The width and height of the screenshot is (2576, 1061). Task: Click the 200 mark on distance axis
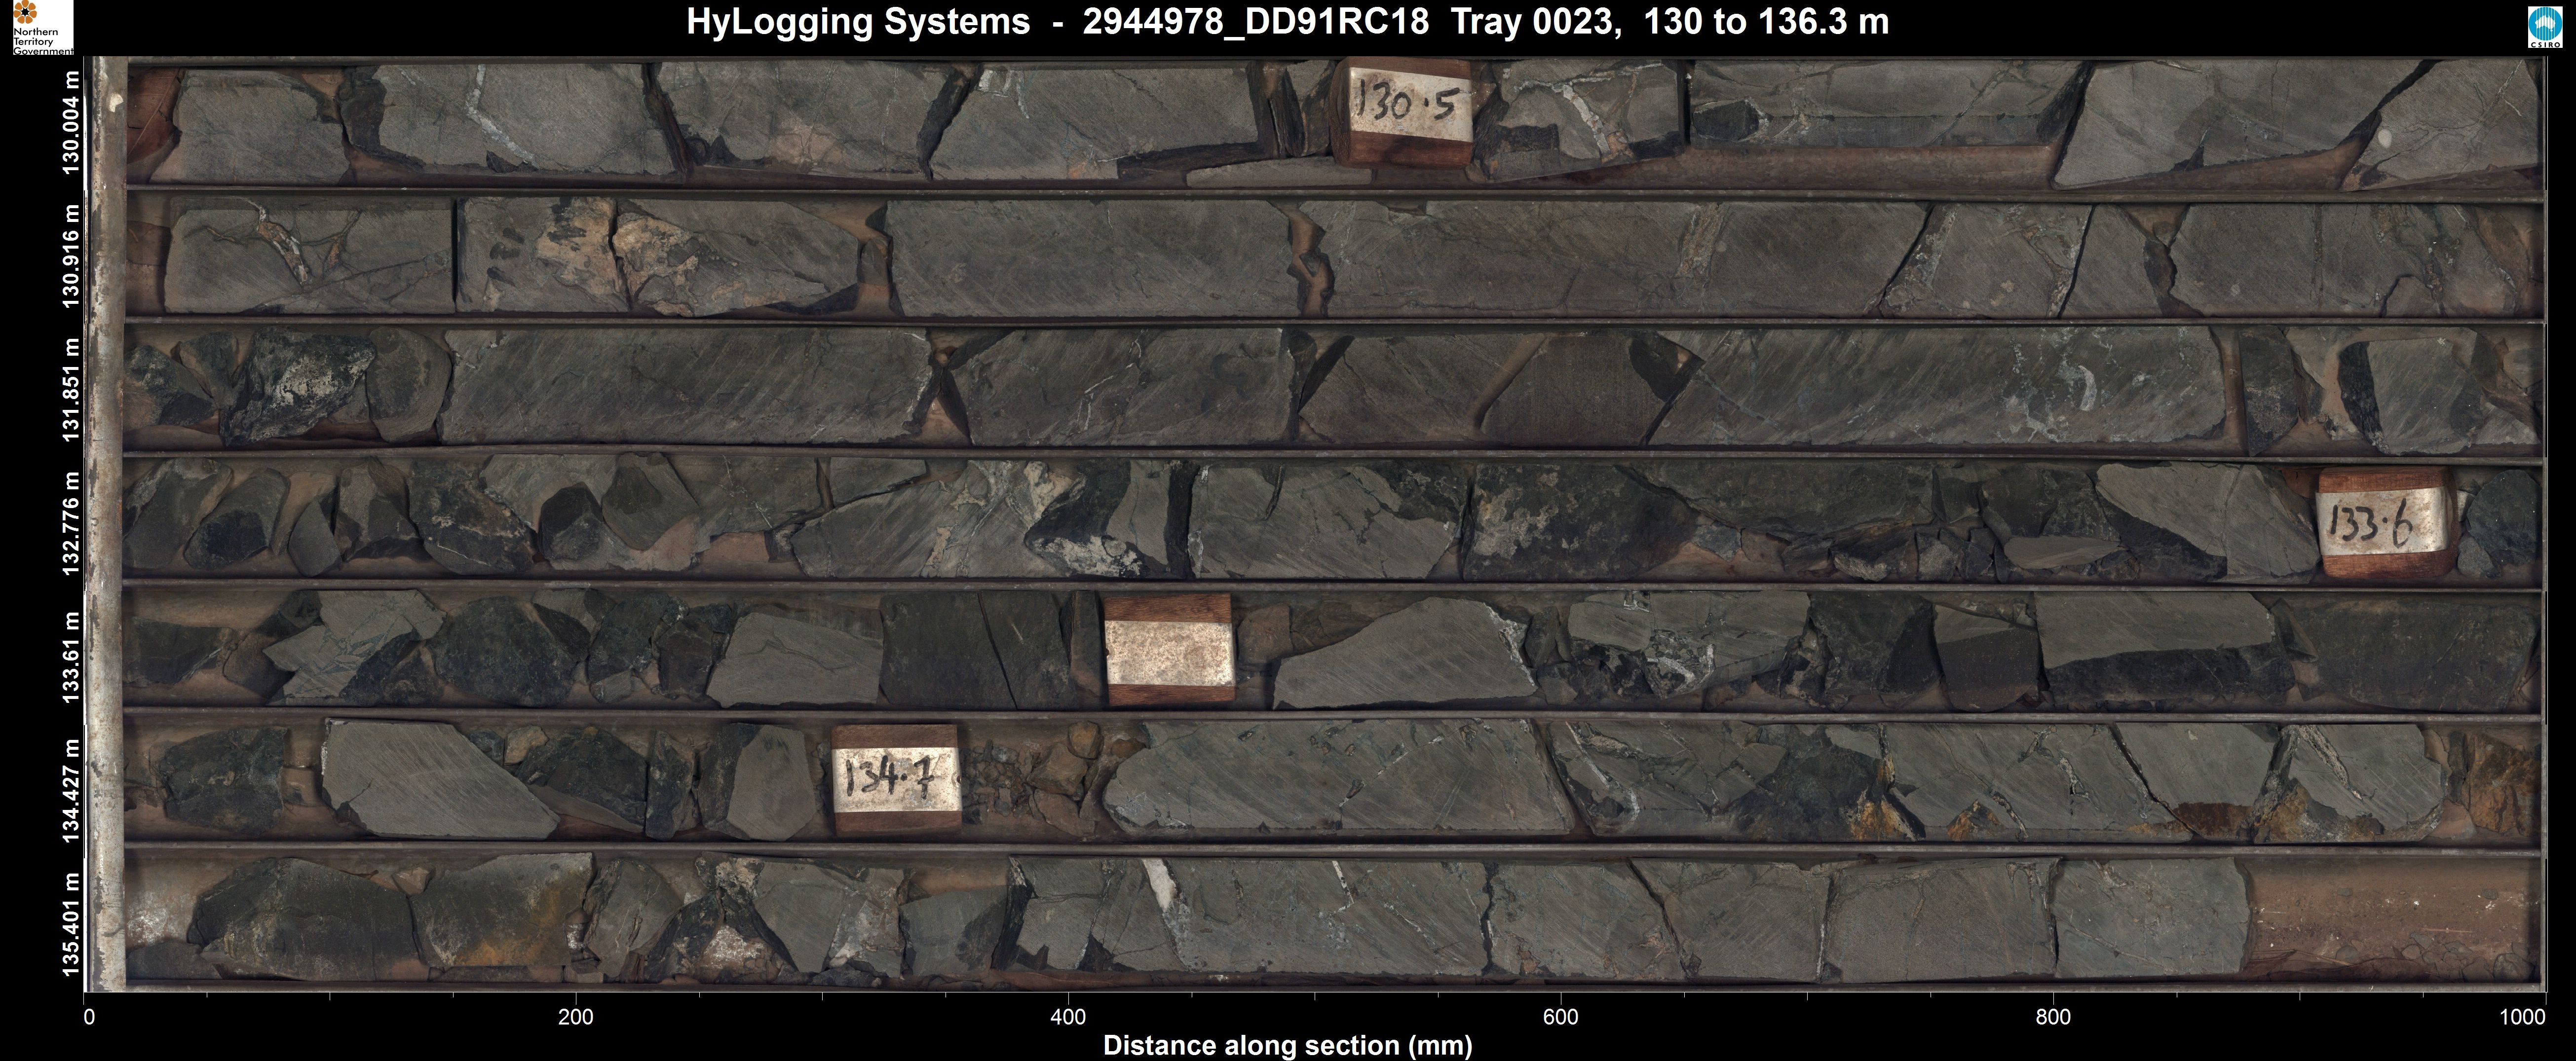point(575,1018)
